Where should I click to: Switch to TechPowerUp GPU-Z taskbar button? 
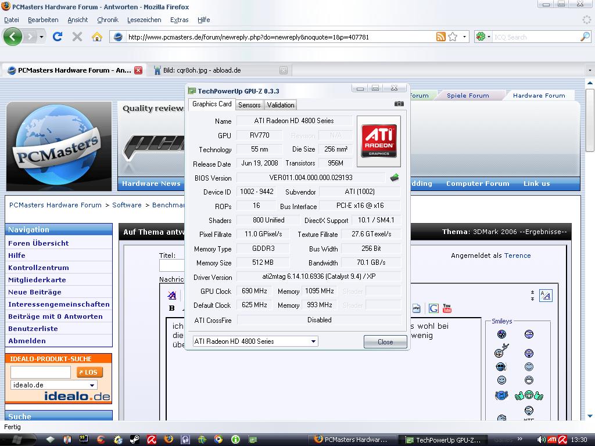tap(443, 440)
